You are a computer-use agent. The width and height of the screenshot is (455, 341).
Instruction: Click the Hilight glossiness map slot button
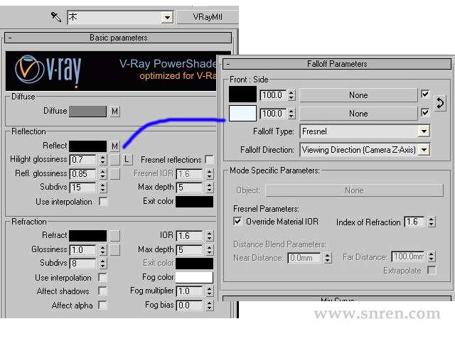(x=115, y=159)
